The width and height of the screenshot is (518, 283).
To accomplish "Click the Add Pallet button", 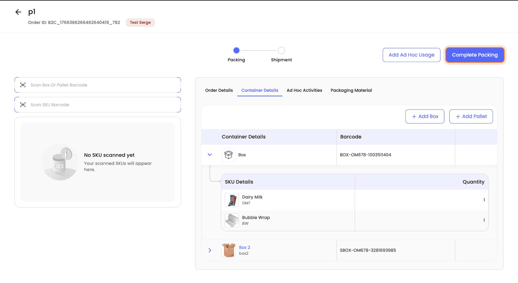I will [x=471, y=116].
